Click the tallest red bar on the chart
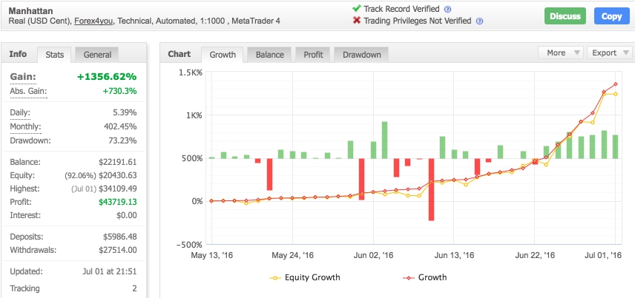Viewport: 635px width, 298px height. coord(431,189)
